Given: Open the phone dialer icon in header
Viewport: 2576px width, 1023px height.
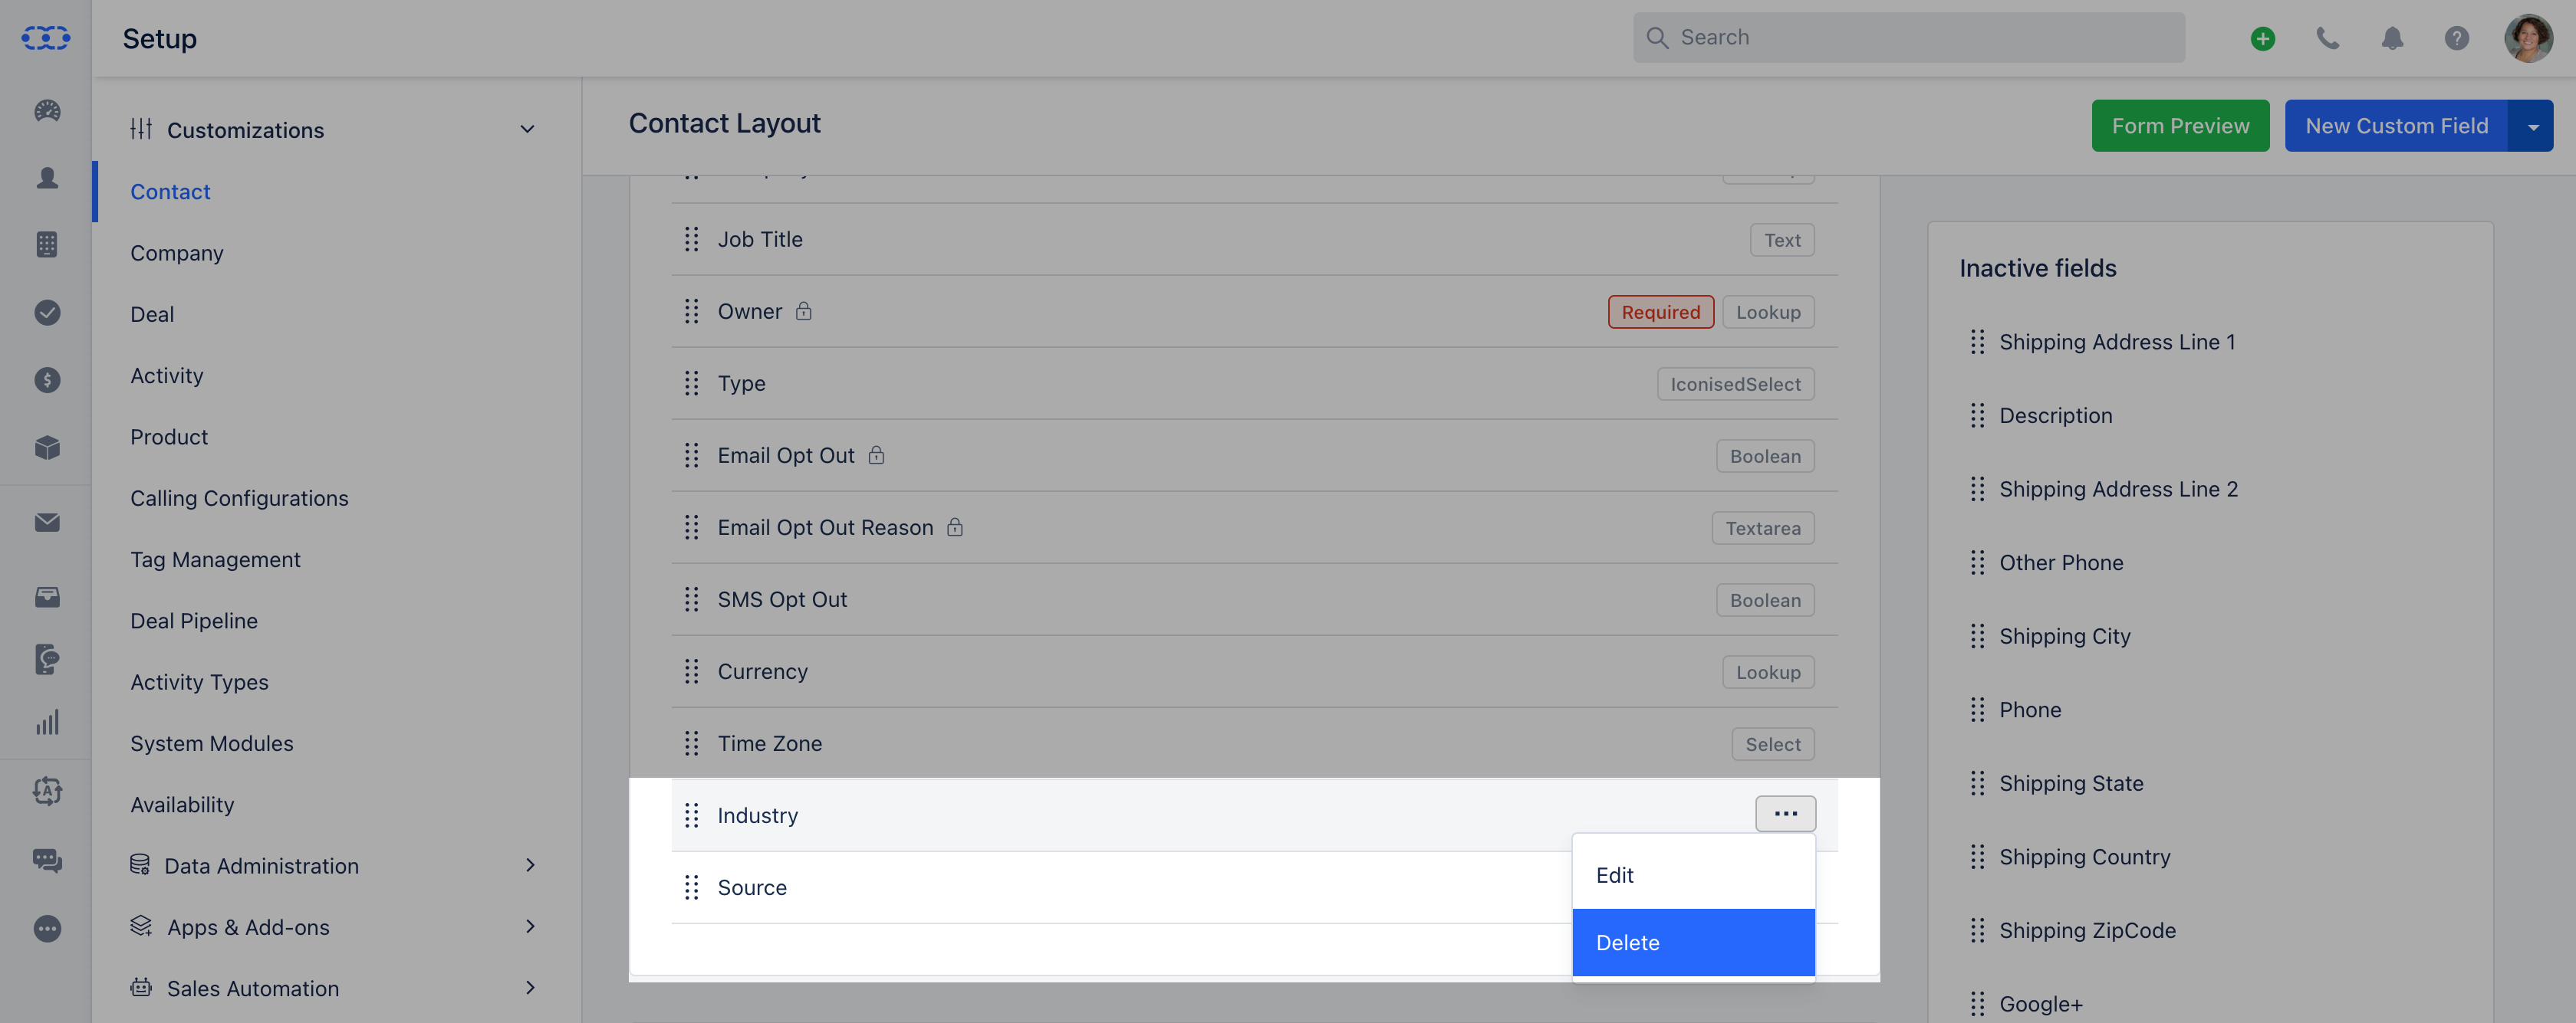Looking at the screenshot, I should coord(2327,38).
